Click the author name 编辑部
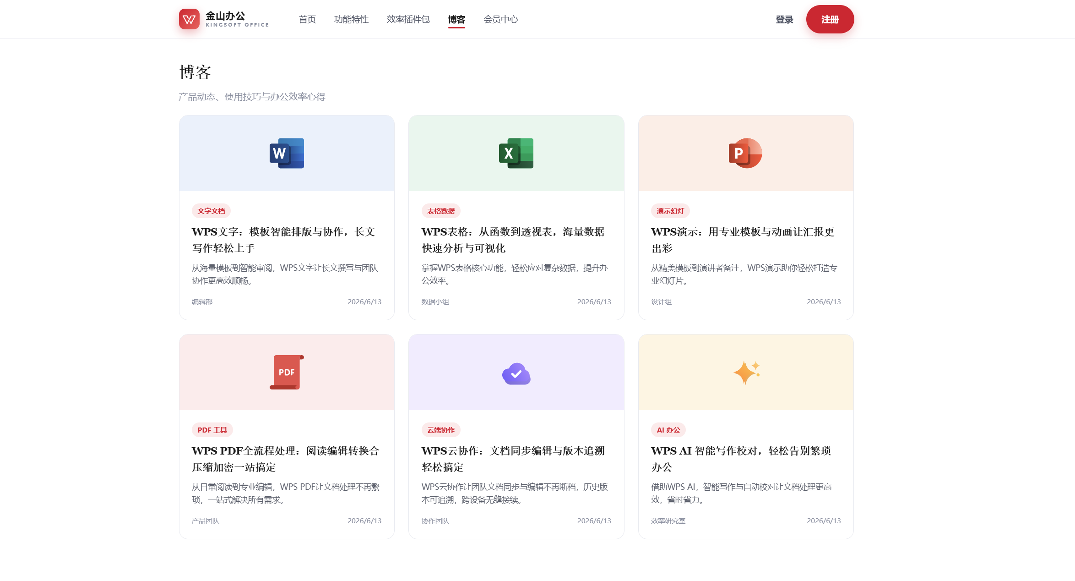This screenshot has height=581, width=1075. [x=202, y=301]
